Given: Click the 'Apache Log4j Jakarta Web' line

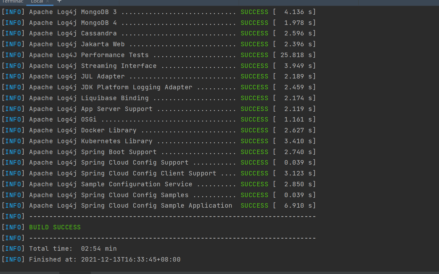Looking at the screenshot, I should pyautogui.click(x=159, y=44).
